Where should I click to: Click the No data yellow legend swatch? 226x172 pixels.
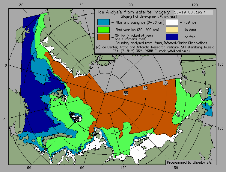(x=172, y=30)
